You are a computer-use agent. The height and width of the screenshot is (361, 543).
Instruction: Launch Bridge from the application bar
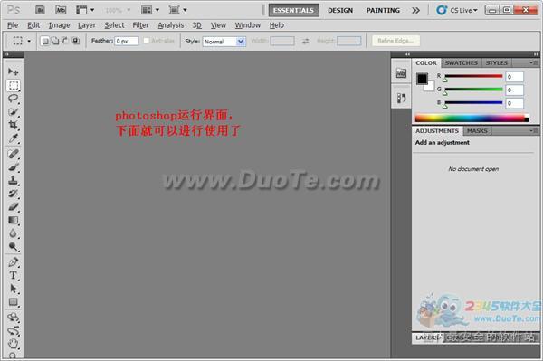coord(40,10)
